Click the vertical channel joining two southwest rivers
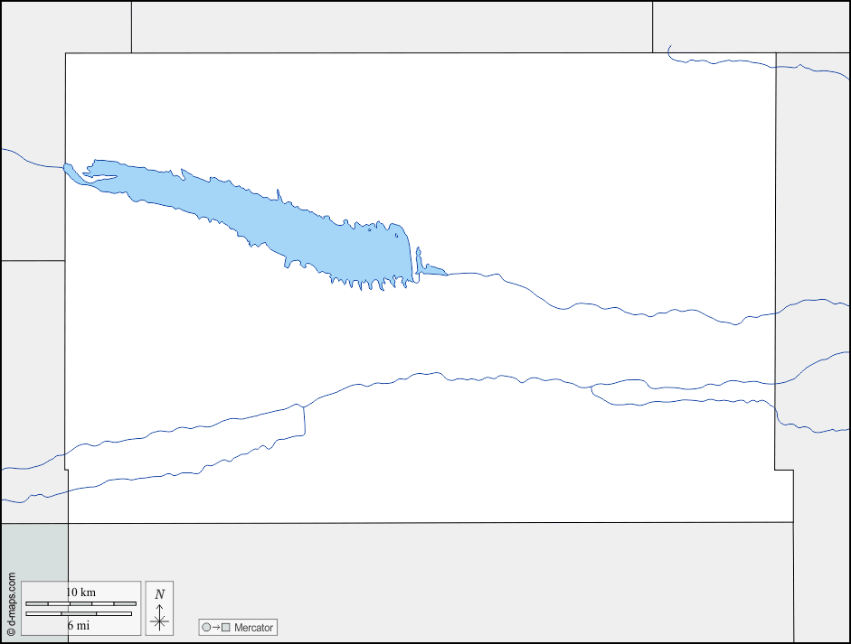This screenshot has height=644, width=851. 304,421
